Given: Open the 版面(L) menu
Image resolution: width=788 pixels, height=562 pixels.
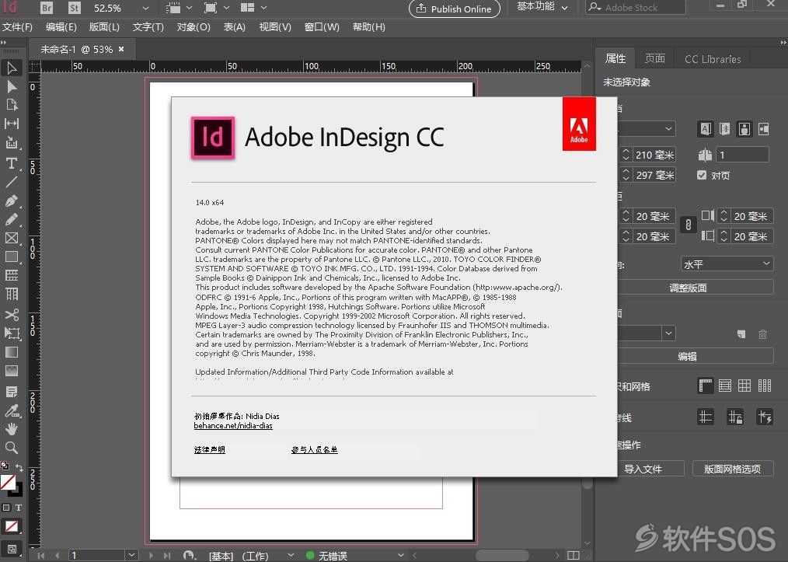Looking at the screenshot, I should 104,27.
